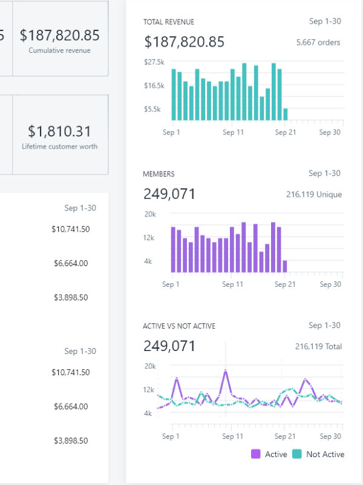363x485 pixels.
Task: Click the Sep 1 label under Total Revenue chart
Action: click(x=171, y=132)
